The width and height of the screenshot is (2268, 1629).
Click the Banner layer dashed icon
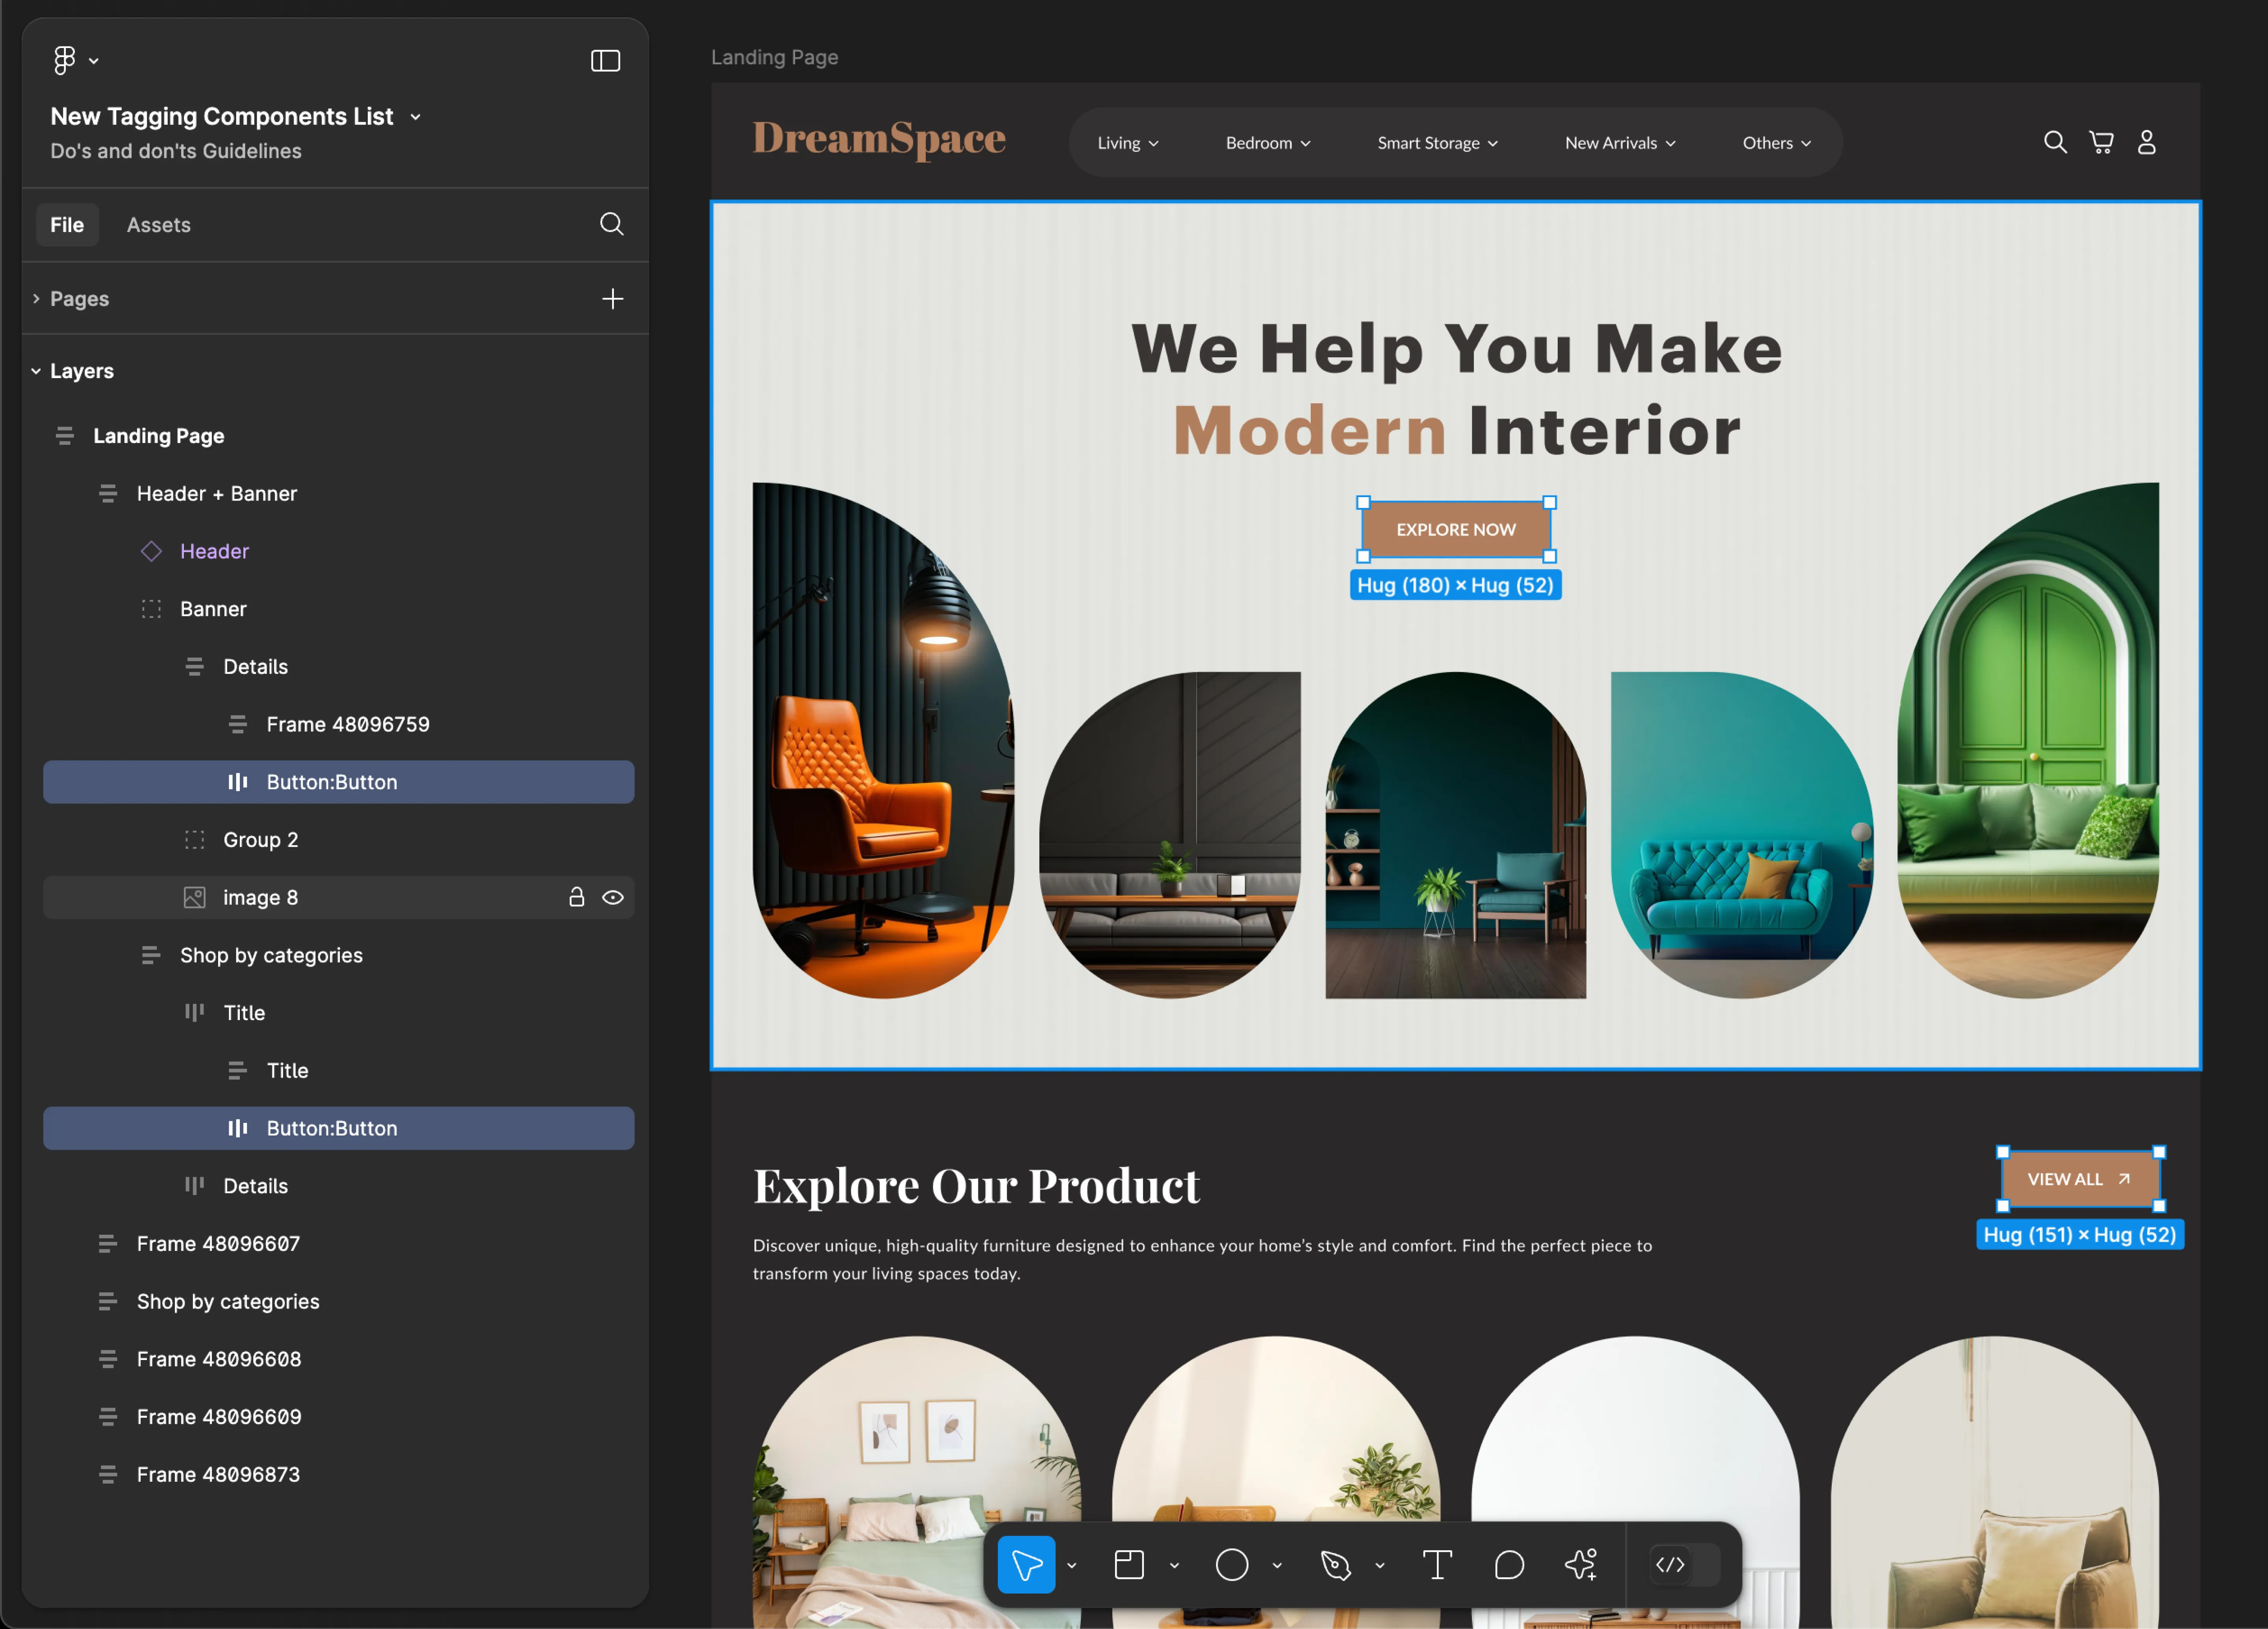151,609
